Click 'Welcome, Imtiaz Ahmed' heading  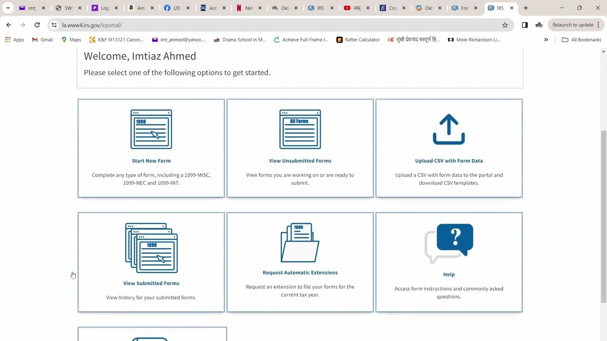click(x=140, y=56)
